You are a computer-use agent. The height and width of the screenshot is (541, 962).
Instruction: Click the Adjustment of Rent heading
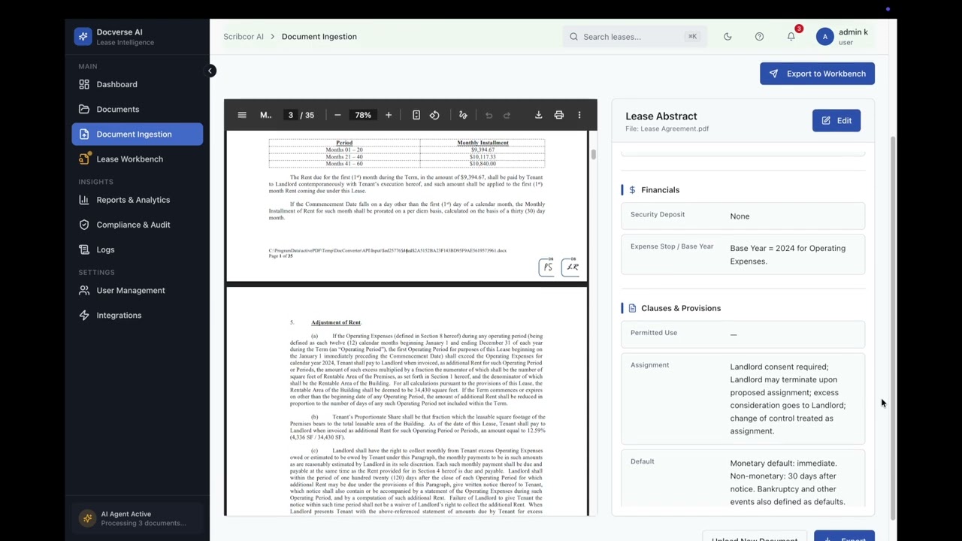click(x=336, y=322)
